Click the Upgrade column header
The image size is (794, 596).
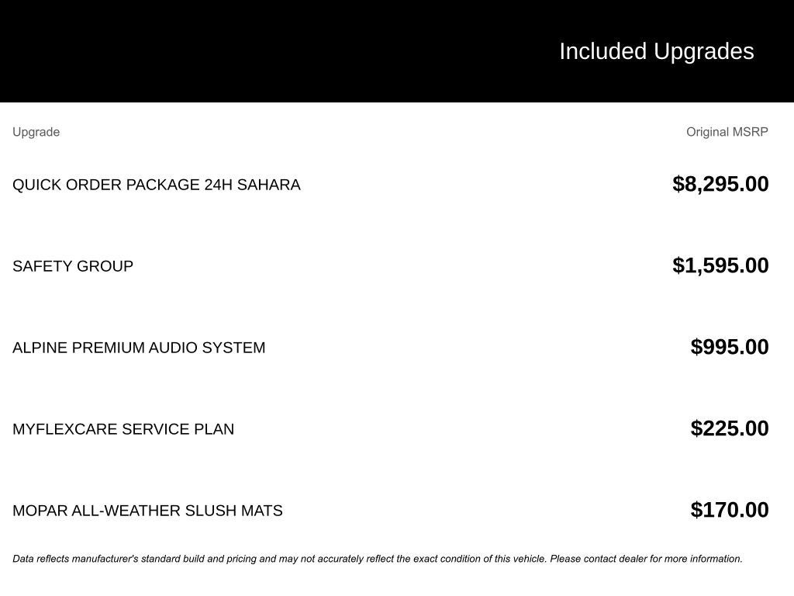36,132
